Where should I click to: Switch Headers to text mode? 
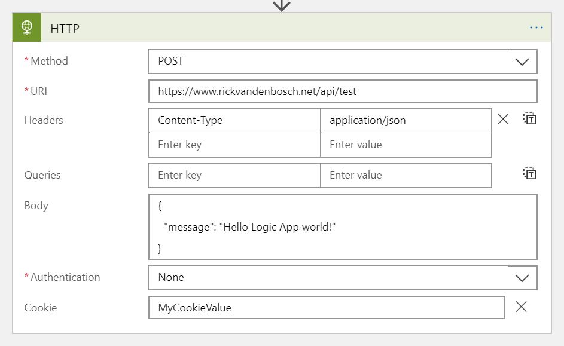[529, 118]
